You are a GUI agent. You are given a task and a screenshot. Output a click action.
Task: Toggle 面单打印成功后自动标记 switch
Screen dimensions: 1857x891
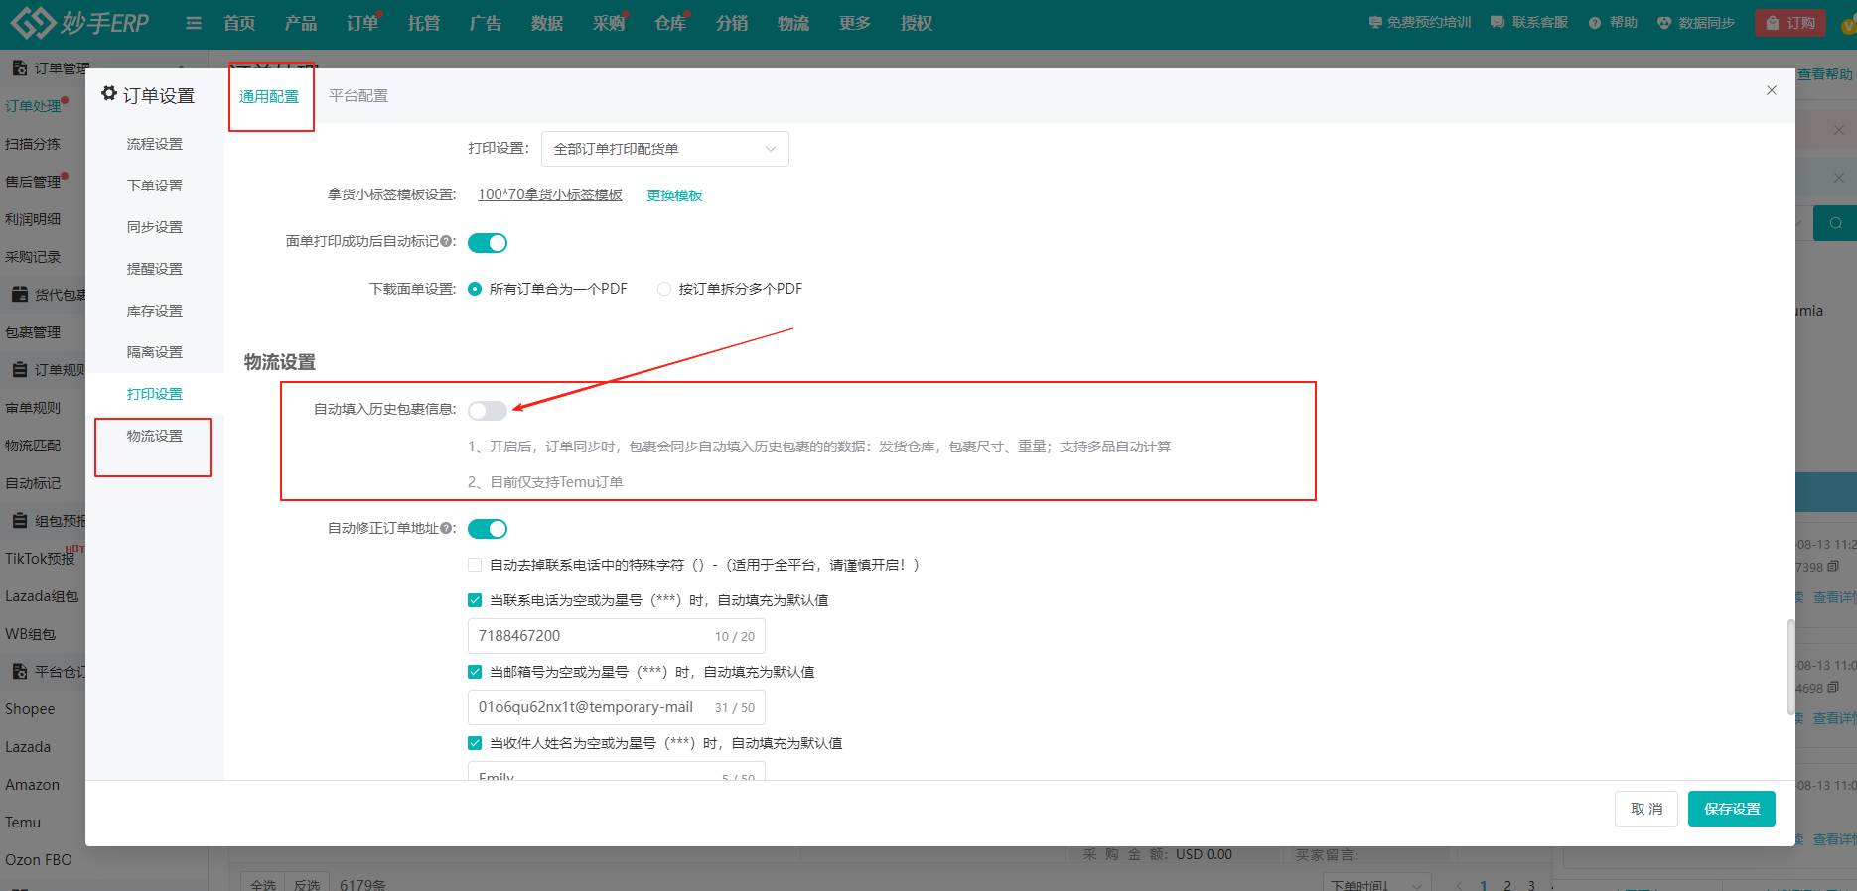(488, 243)
